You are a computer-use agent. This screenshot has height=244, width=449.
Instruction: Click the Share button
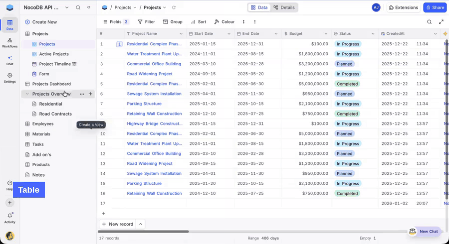click(x=435, y=7)
